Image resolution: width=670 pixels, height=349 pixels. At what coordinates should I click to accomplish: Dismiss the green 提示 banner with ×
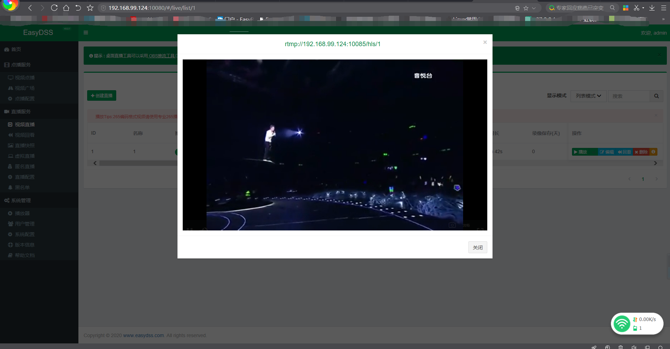coord(659,55)
